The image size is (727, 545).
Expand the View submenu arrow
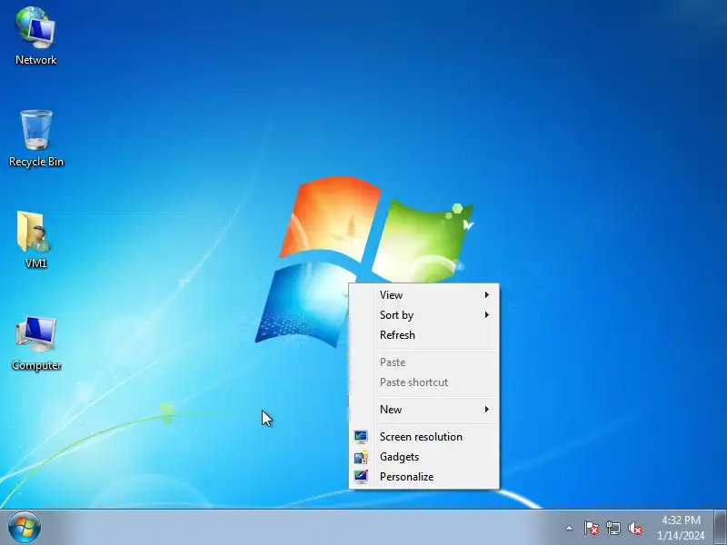point(487,294)
